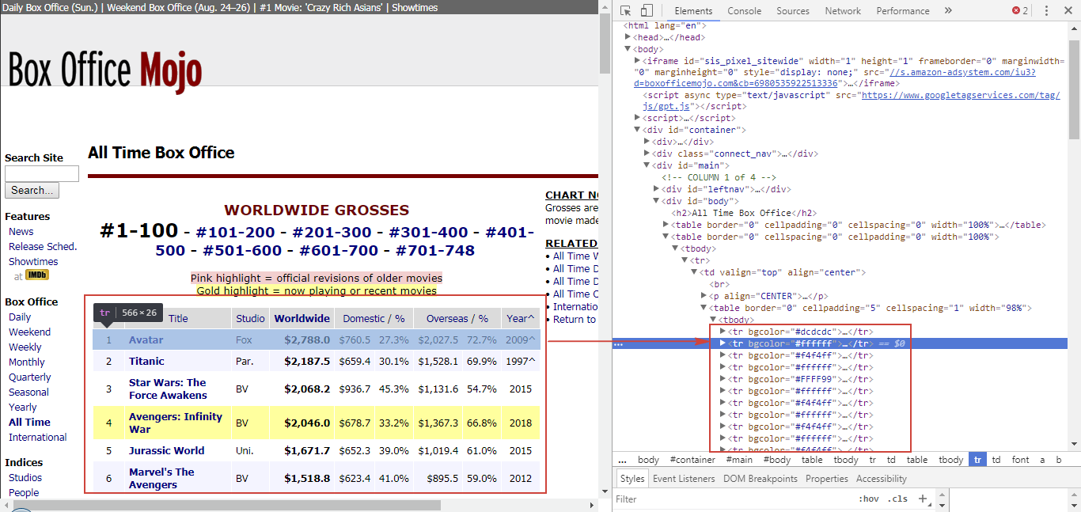This screenshot has height=512, width=1081.
Task: Open the Studios link under Indices
Action: 25,478
